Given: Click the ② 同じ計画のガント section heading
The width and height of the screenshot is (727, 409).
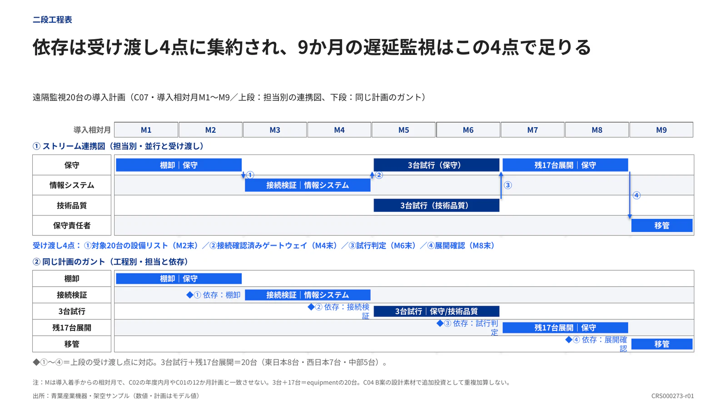Looking at the screenshot, I should point(111,262).
